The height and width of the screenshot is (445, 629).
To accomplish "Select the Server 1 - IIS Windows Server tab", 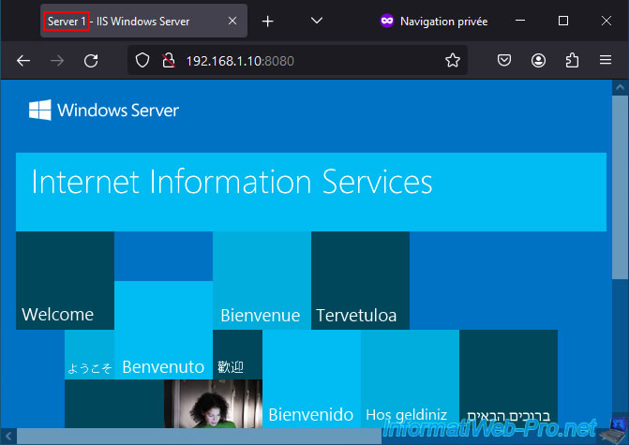I will click(x=143, y=21).
